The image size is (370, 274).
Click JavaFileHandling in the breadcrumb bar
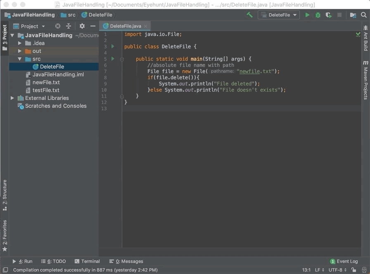30,15
